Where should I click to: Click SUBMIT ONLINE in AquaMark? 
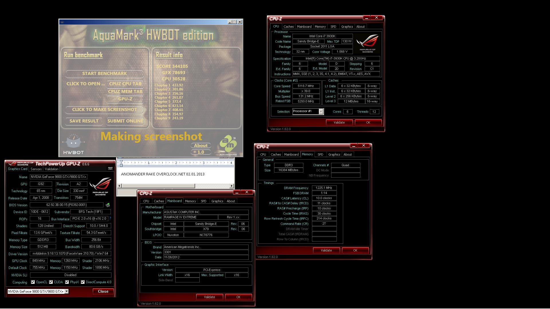coord(125,121)
